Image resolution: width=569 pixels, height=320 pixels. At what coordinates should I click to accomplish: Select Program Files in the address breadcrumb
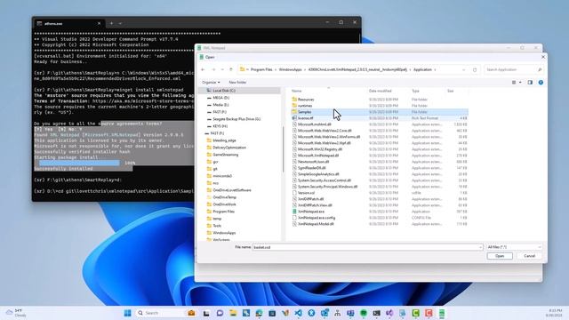coord(261,69)
